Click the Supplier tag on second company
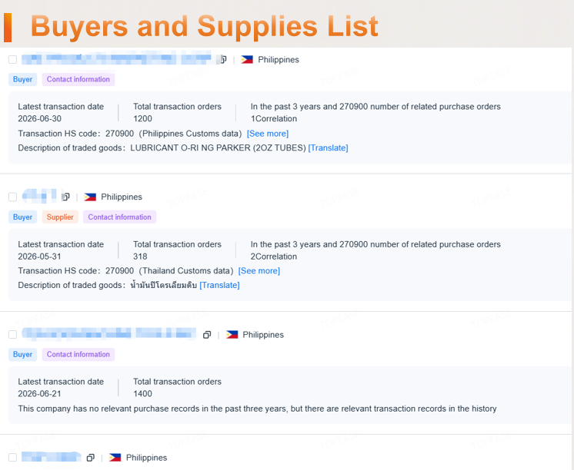Viewport: 574px width, 470px height. point(60,217)
